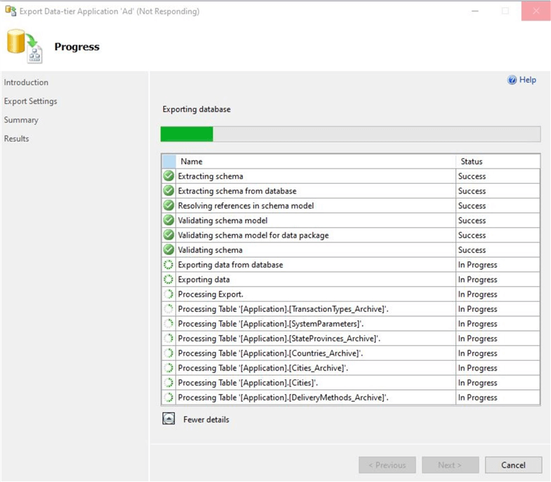Open the Results step in sidebar

tap(17, 139)
